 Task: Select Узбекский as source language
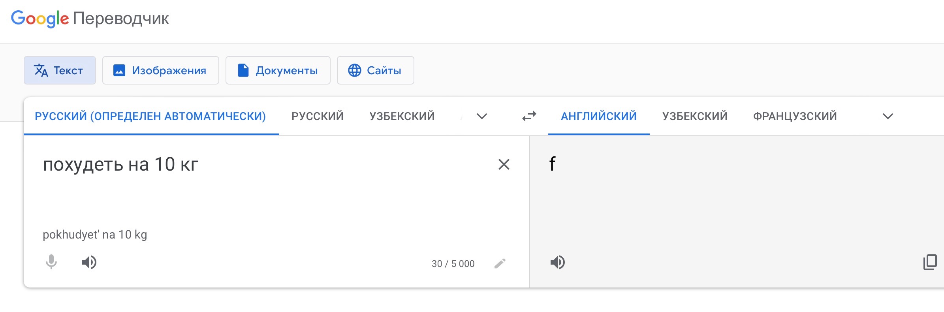(x=402, y=116)
